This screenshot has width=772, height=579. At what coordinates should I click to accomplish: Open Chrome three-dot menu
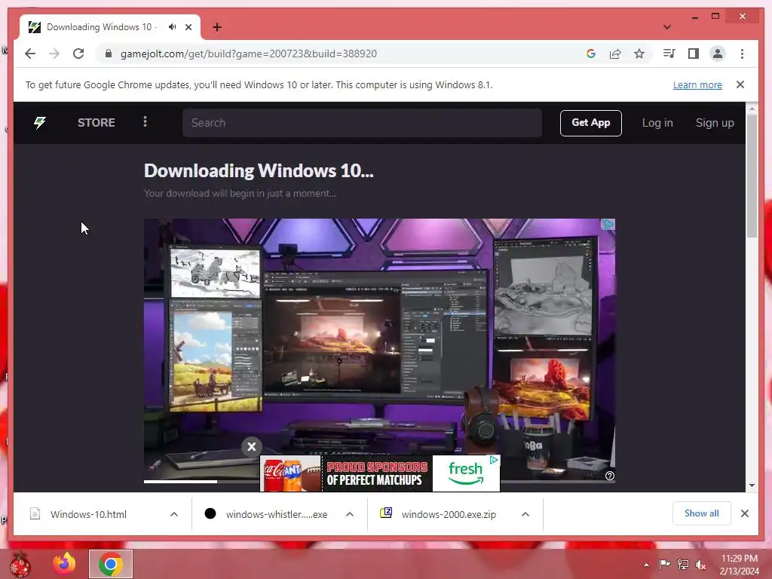[x=742, y=54]
